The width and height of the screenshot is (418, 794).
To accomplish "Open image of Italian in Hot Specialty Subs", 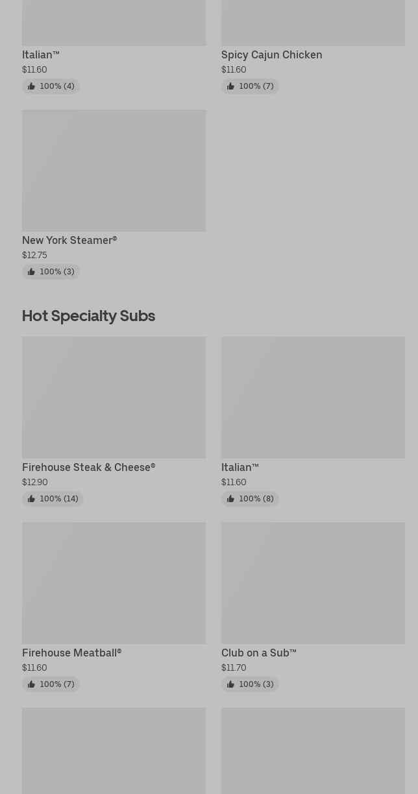I will pyautogui.click(x=313, y=398).
